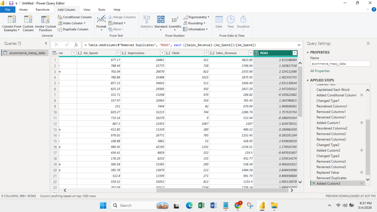This screenshot has height=212, width=377.
Task: Click the fx function icon
Action: click(76, 45)
